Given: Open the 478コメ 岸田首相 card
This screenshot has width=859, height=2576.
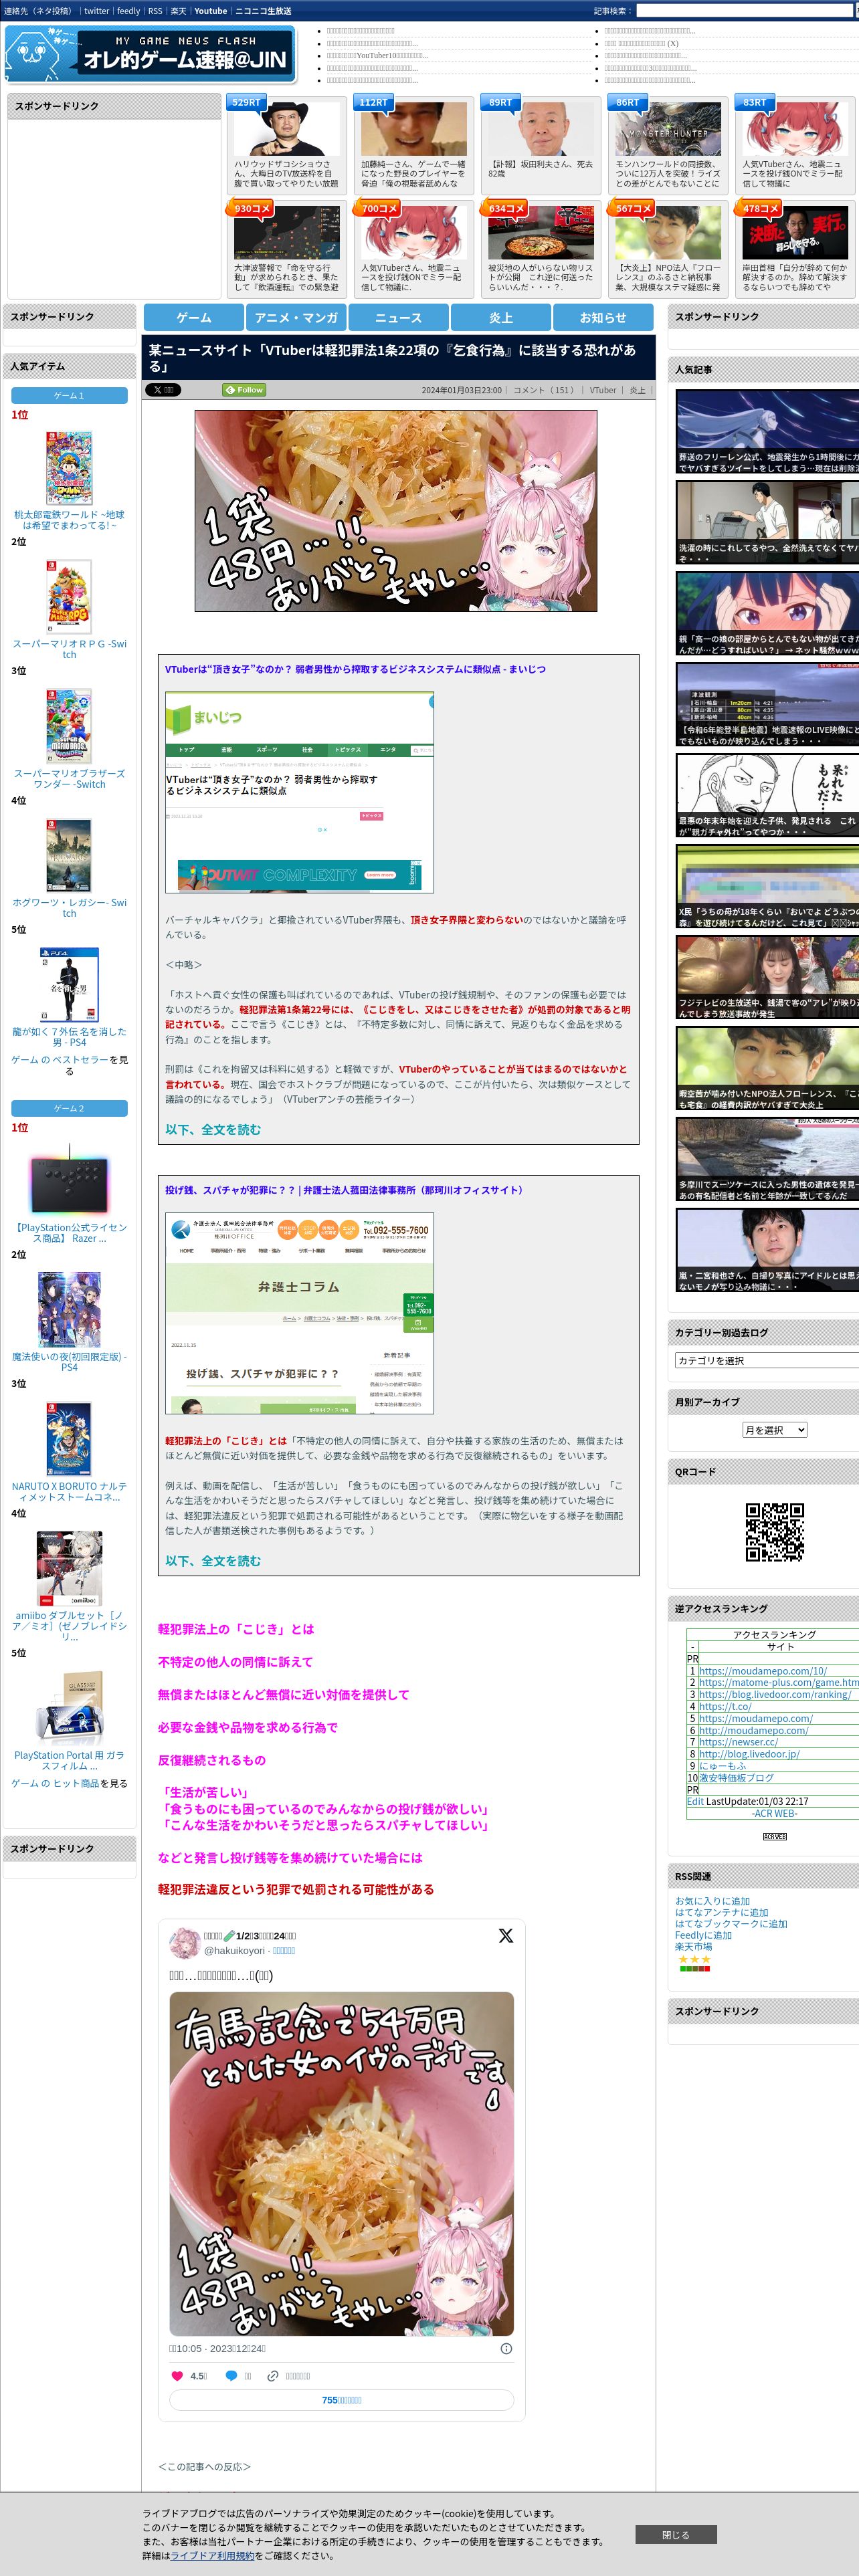Looking at the screenshot, I should (x=794, y=248).
